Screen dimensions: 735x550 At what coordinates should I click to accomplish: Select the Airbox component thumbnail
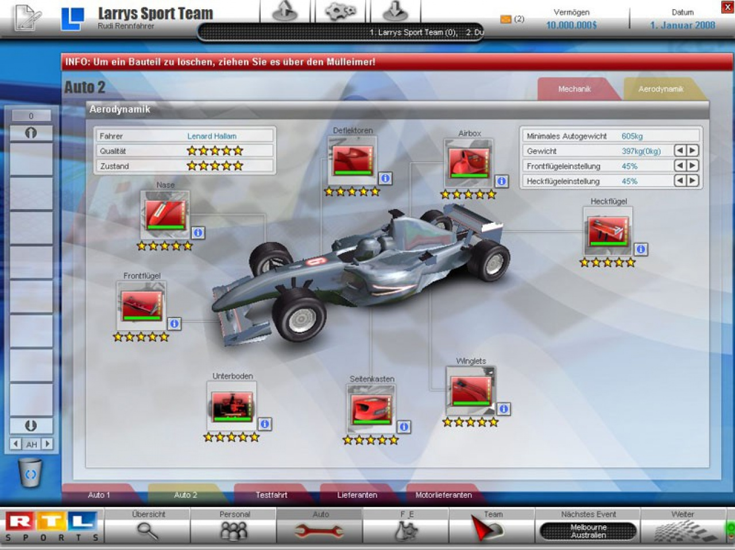469,163
